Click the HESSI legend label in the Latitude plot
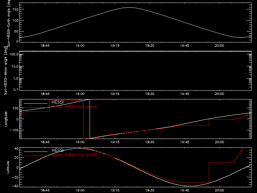The width and height of the screenshot is (257, 193). point(58,150)
